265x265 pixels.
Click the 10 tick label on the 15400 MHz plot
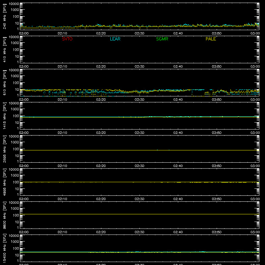(x=17, y=255)
